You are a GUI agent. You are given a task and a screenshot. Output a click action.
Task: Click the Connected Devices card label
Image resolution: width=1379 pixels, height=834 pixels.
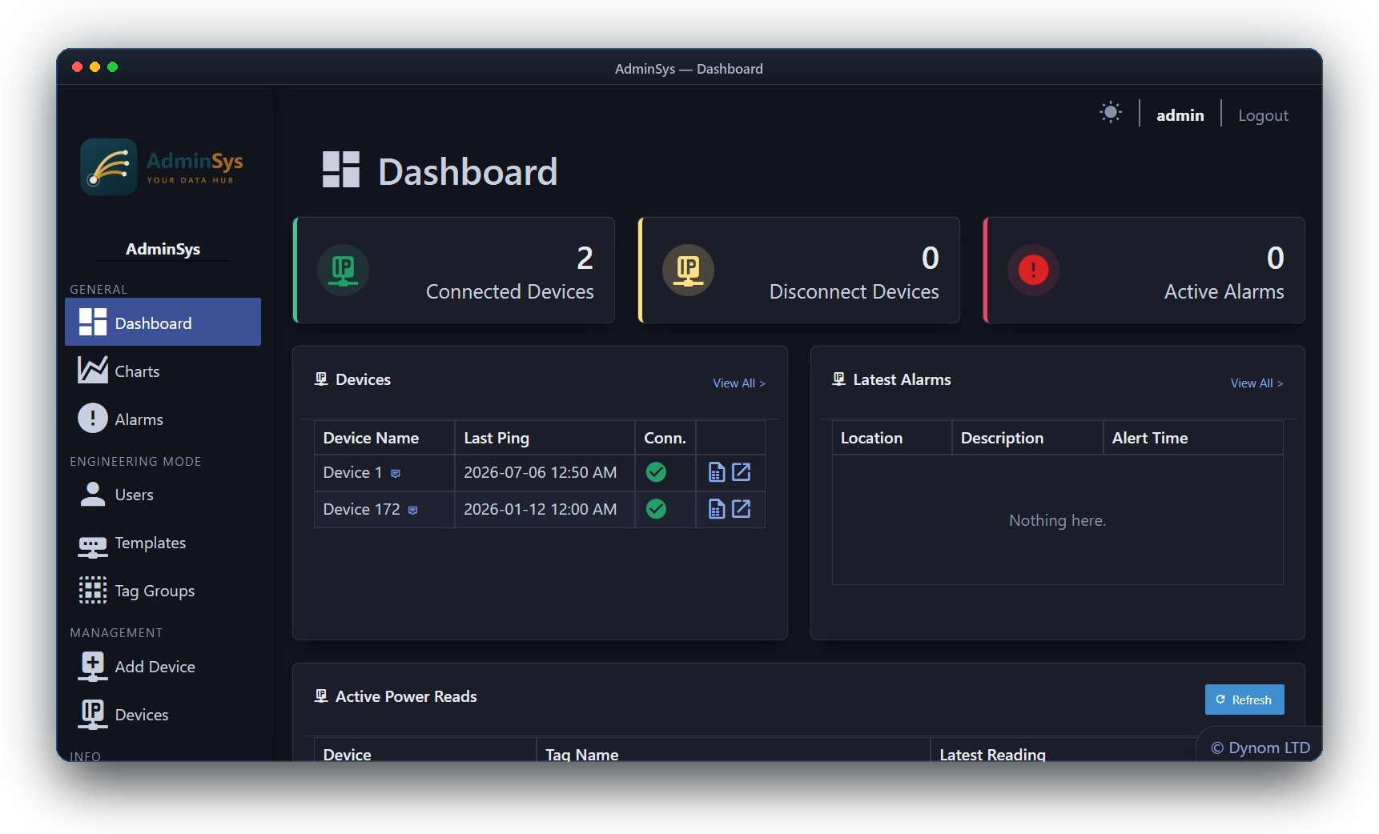point(509,292)
